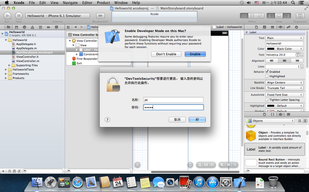The image size is (309, 192).
Task: Open the Window menu
Action: 121,3
